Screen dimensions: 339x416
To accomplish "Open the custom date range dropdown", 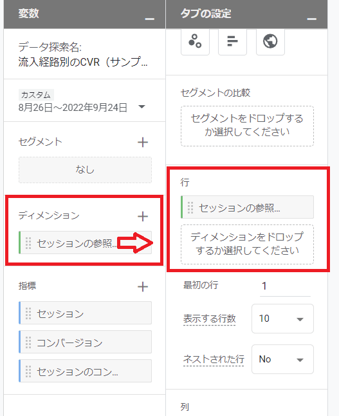I will pos(142,106).
